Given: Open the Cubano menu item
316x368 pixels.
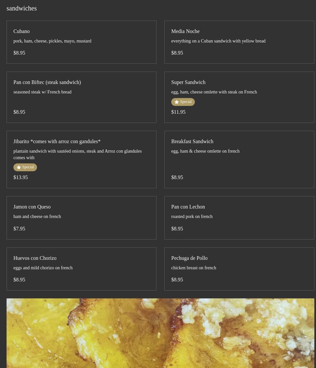Looking at the screenshot, I should [x=22, y=31].
